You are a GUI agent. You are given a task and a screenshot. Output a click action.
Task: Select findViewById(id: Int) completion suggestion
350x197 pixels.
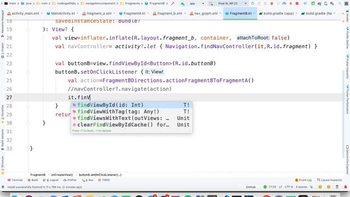pyautogui.click(x=132, y=105)
